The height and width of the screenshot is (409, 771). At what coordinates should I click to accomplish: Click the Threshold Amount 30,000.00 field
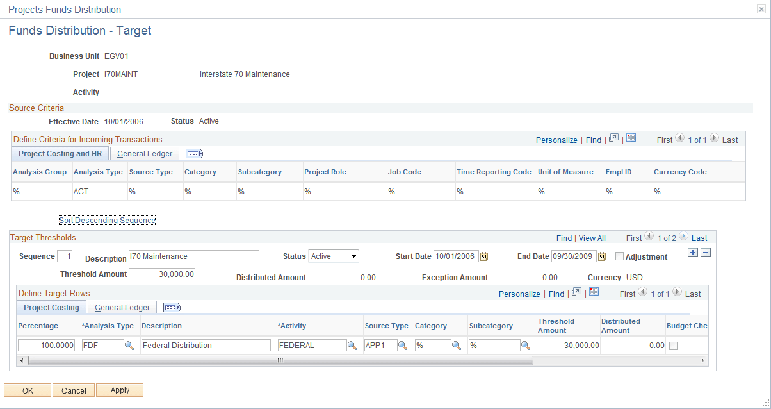tap(162, 274)
